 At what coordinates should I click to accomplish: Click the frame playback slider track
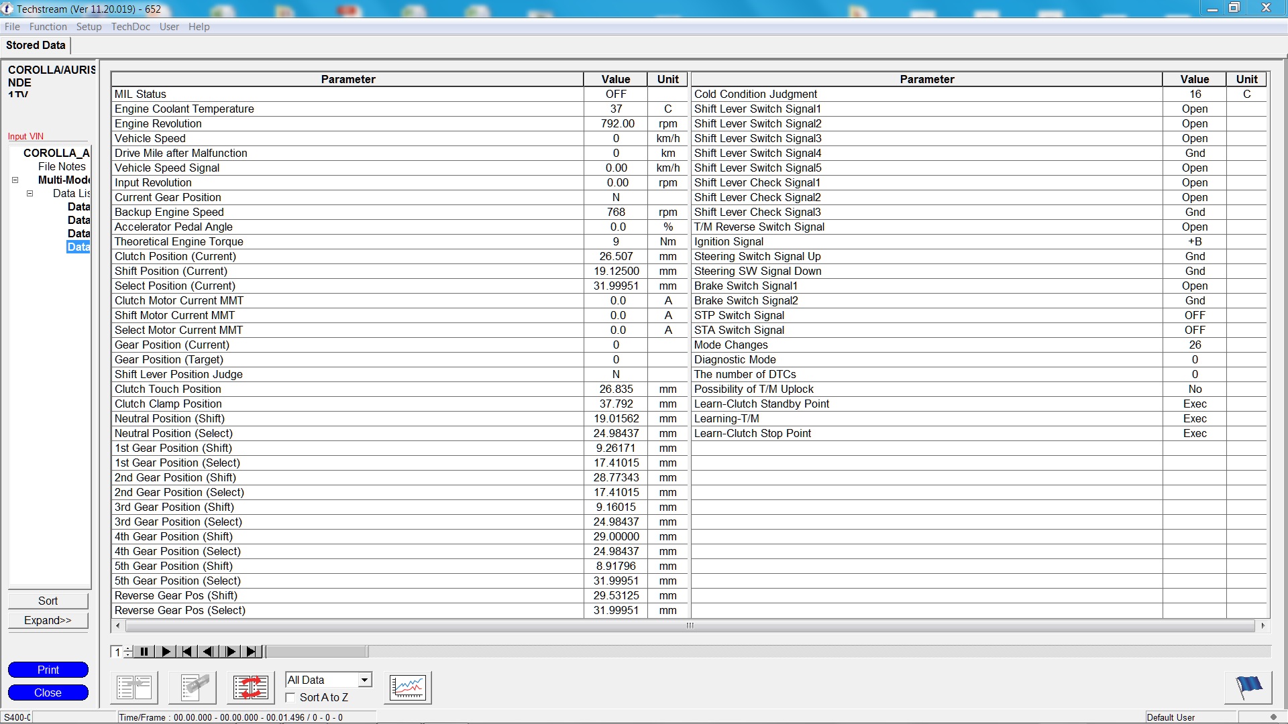[738, 652]
